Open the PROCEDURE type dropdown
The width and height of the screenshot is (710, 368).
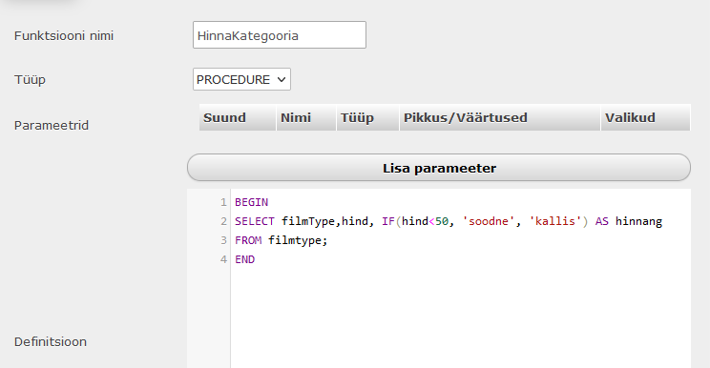coord(241,79)
